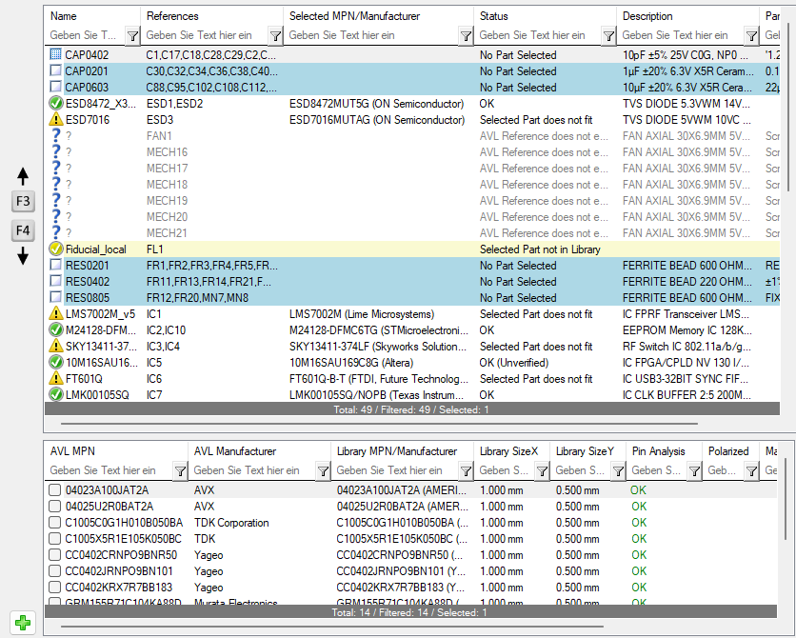Viewport: 796px width, 638px height.
Task: Click the yellow check icon for Fiducial_local
Action: [55, 249]
